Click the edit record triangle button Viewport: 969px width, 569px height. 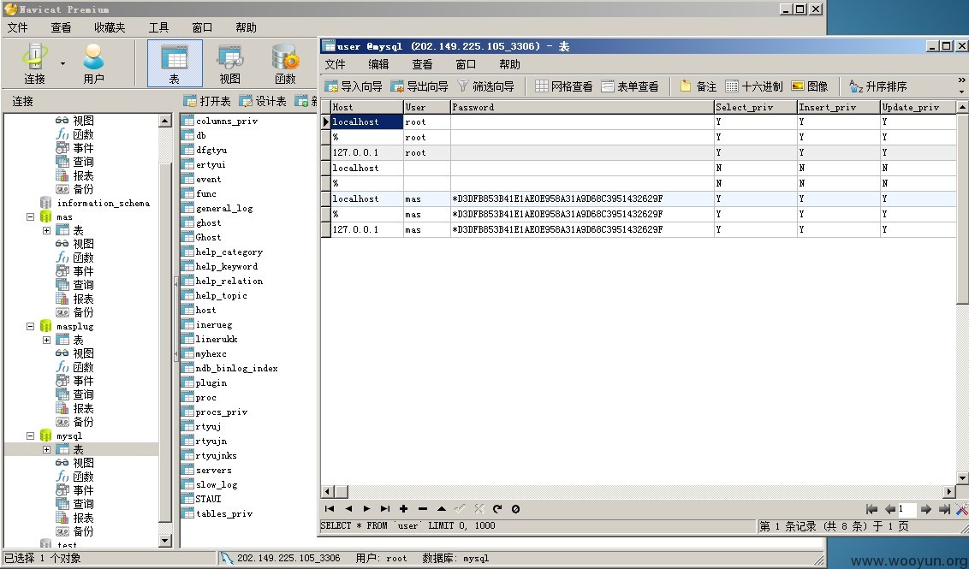click(441, 509)
